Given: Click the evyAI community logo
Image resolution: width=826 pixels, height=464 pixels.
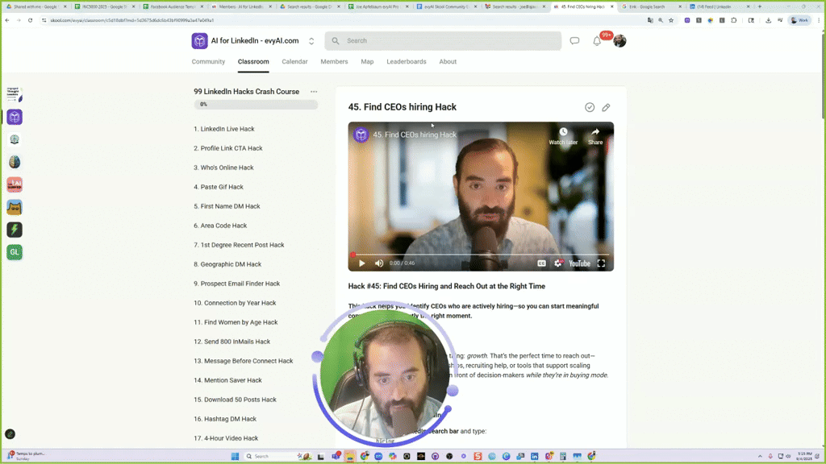Looking at the screenshot, I should [200, 40].
